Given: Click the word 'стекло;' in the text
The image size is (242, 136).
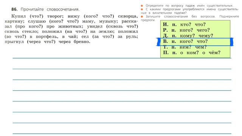Looking at the screenshot, I should tap(30, 31).
